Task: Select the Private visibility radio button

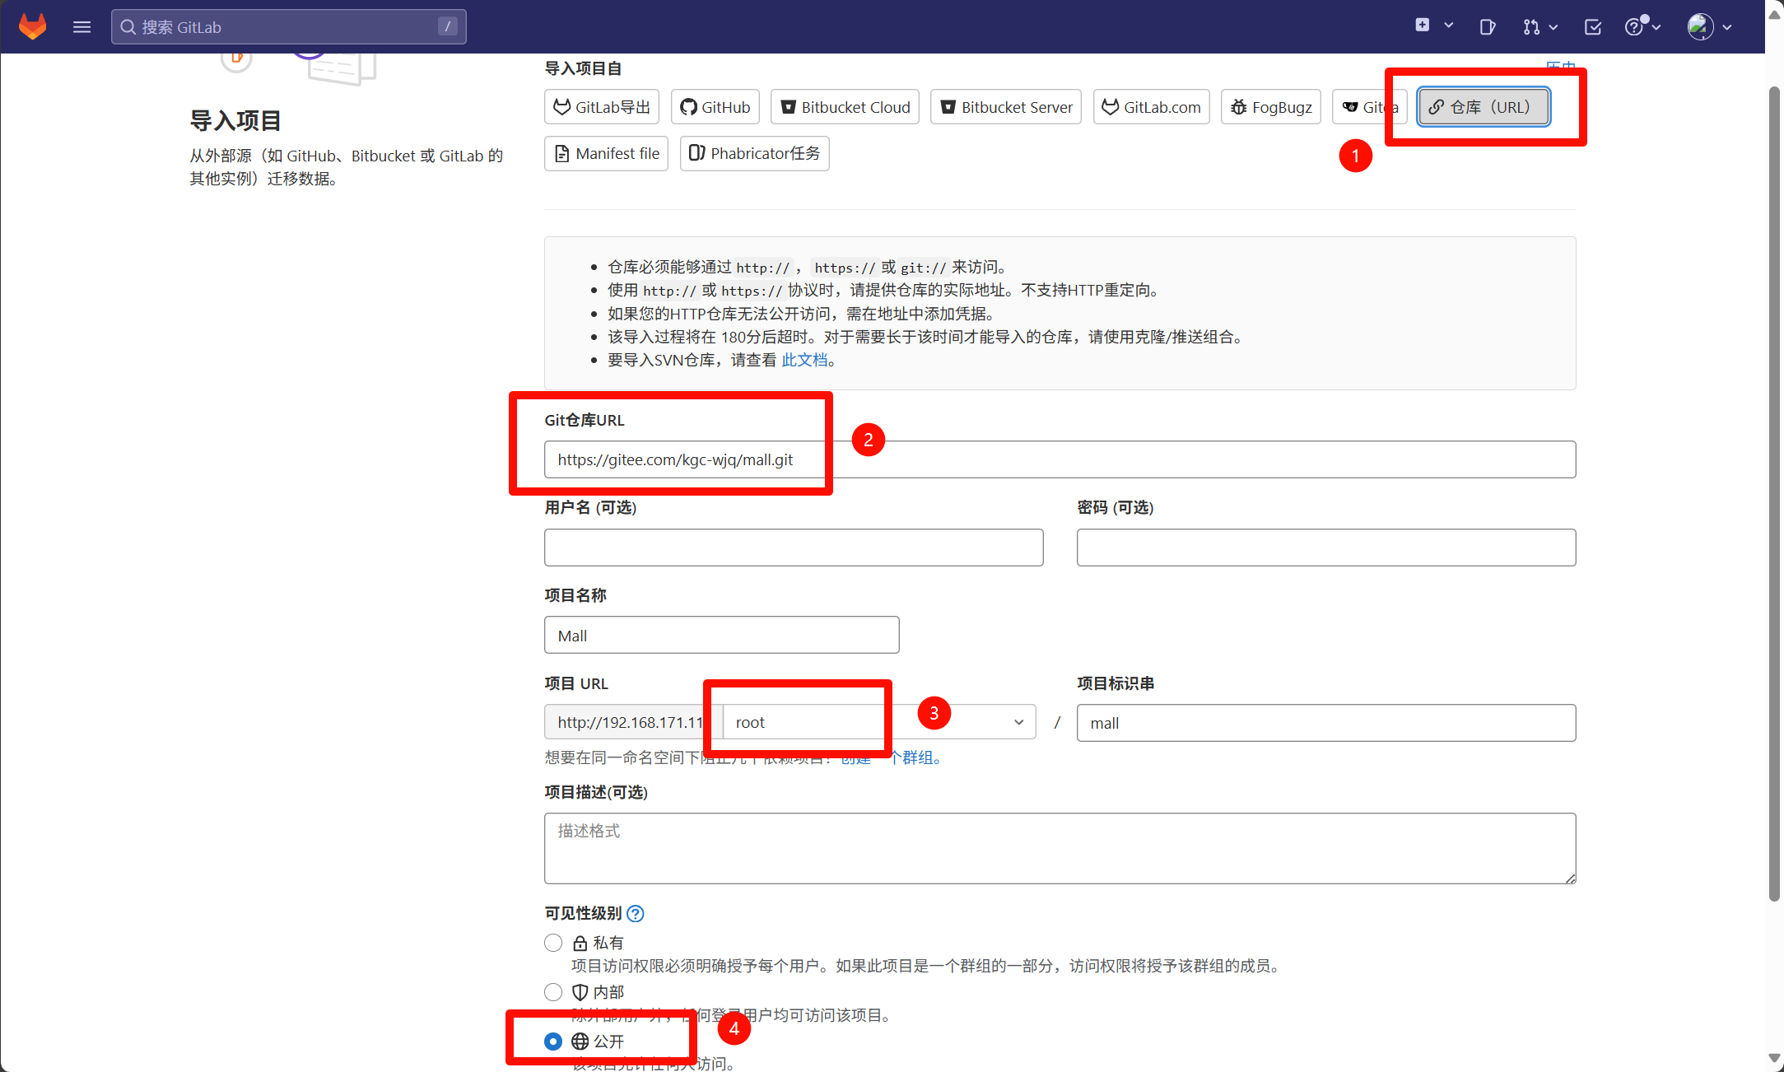Action: coord(553,943)
